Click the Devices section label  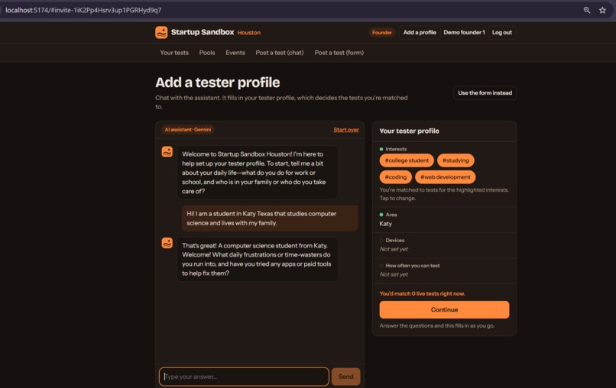395,241
